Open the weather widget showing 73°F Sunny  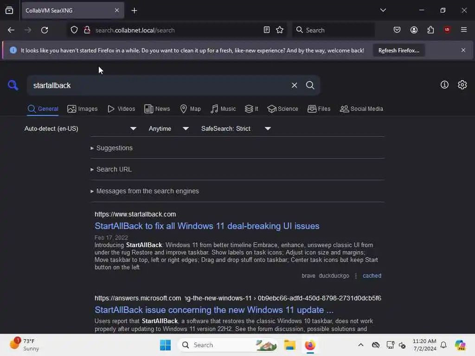pos(24,345)
